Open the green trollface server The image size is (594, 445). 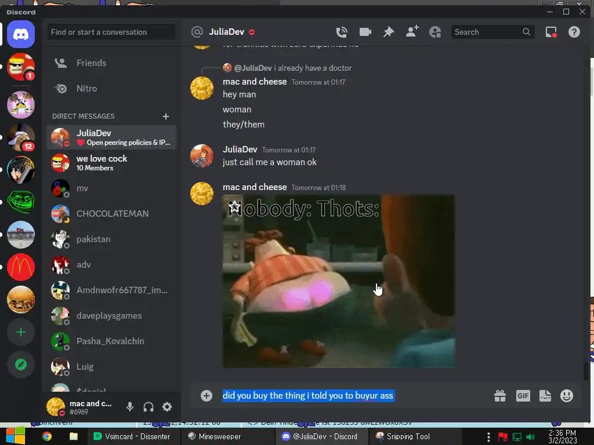click(21, 202)
